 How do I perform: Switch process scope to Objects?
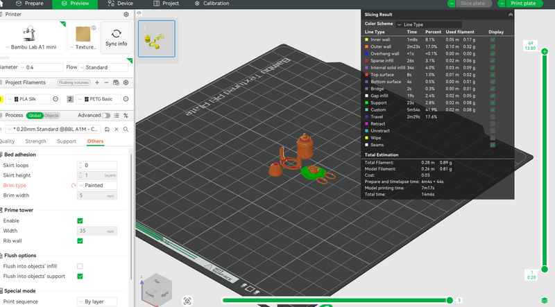(51, 116)
